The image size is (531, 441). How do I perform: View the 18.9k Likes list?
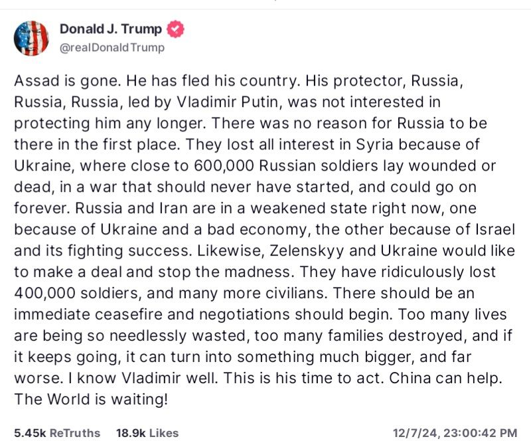click(x=147, y=433)
